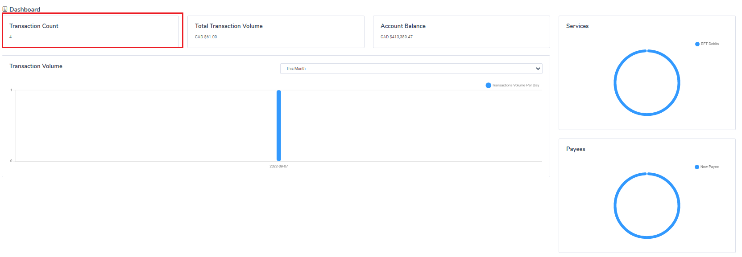Click the Dashboard title text
742x257 pixels.
pos(25,9)
